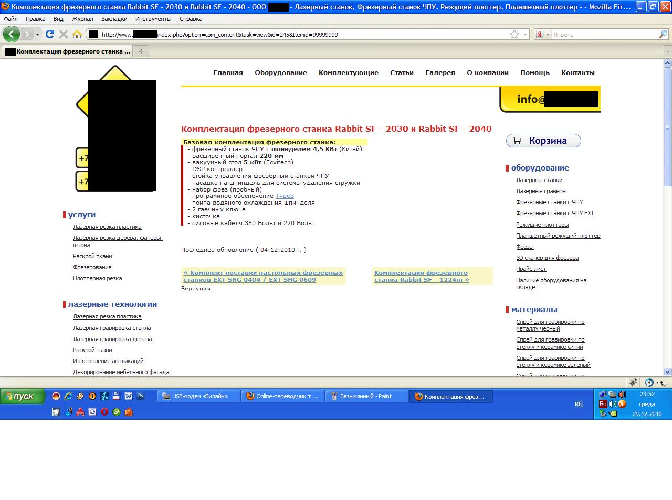Launch Word from quick launch W icon
This screenshot has height=500, width=672.
(129, 396)
